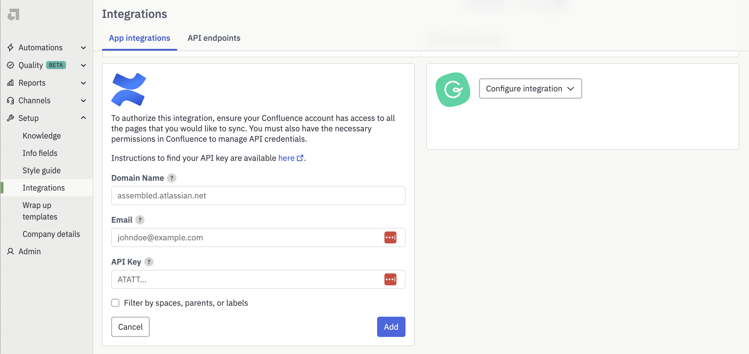The height and width of the screenshot is (354, 749).
Task: Open Knowledge under Setup
Action: (x=42, y=136)
